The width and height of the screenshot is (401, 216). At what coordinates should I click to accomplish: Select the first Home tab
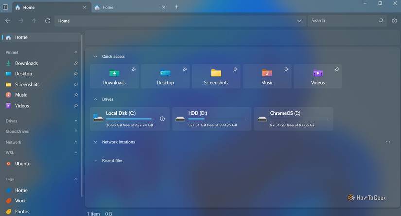51,7
